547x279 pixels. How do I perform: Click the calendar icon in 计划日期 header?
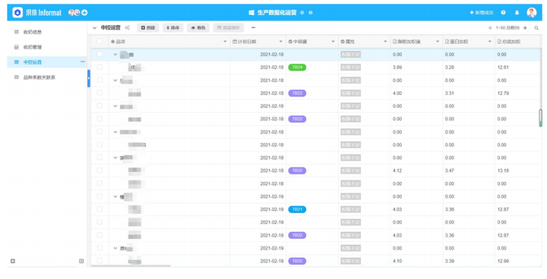[x=235, y=42]
